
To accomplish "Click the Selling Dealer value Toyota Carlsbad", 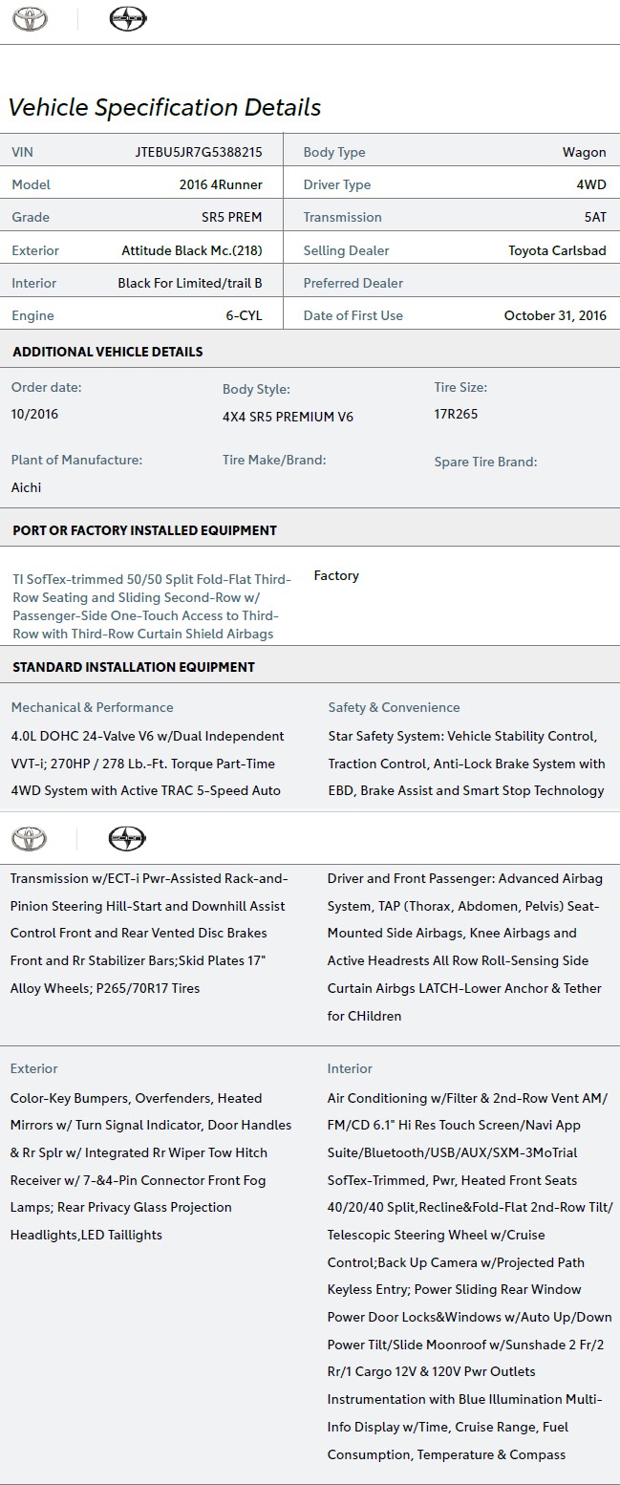I will coord(557,250).
